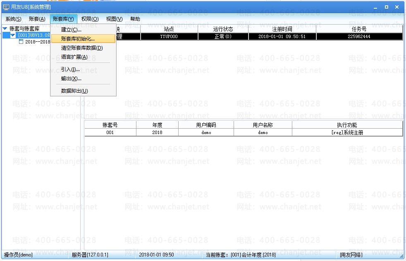
Task: Select the 账套与账套库 tree root
Action: pyautogui.click(x=24, y=29)
